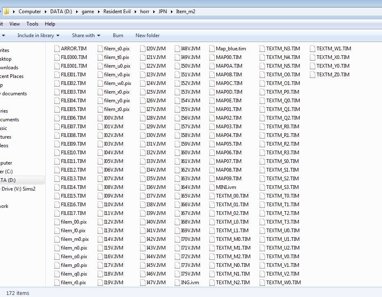Create a new folder via New folder button
382x297 pixels.
147,35
